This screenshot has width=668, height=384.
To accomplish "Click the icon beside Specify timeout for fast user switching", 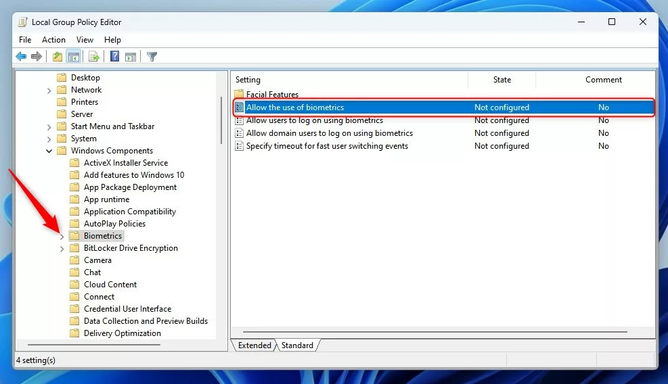I will pyautogui.click(x=240, y=146).
